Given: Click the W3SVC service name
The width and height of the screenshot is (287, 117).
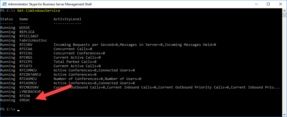Looking at the screenshot, I should tap(25, 28).
